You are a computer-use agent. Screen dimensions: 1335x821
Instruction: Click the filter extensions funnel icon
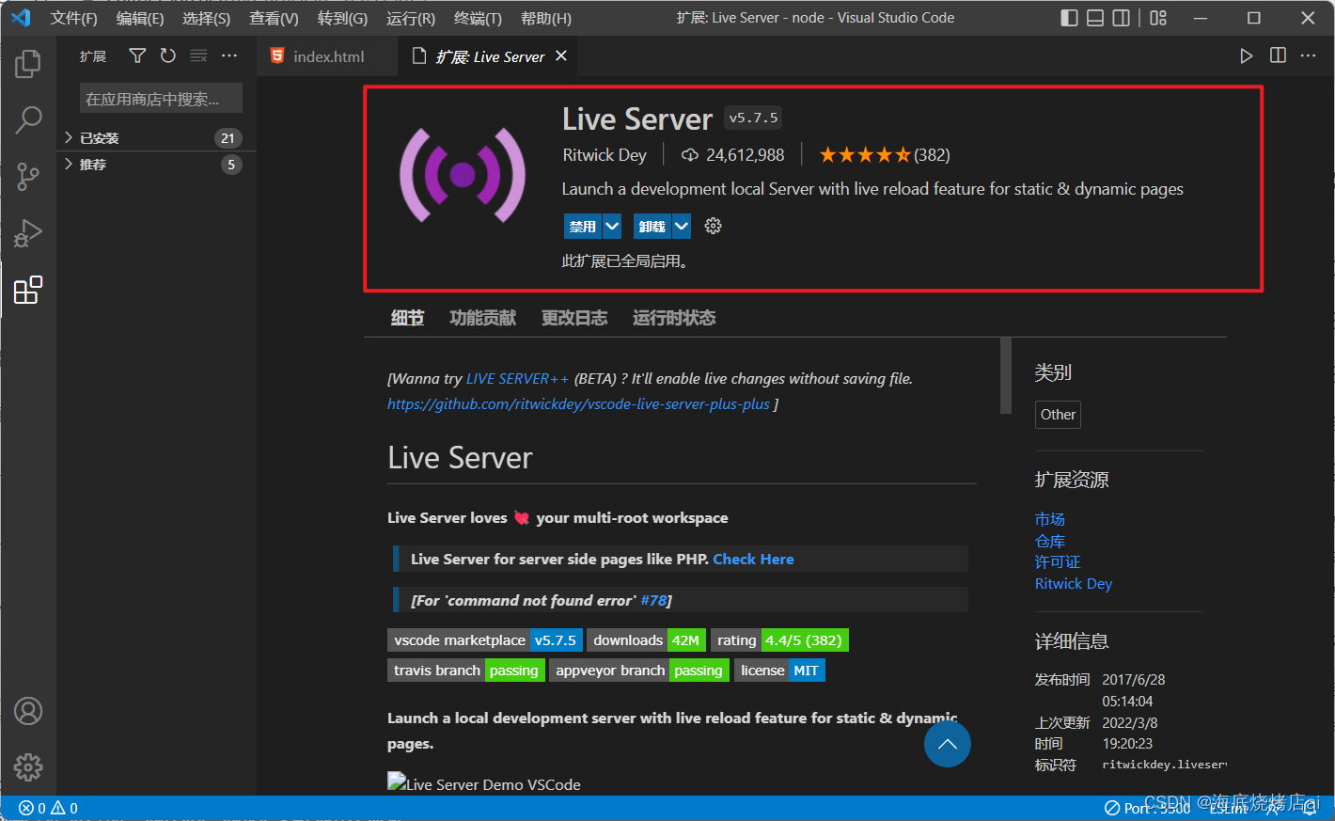click(137, 56)
